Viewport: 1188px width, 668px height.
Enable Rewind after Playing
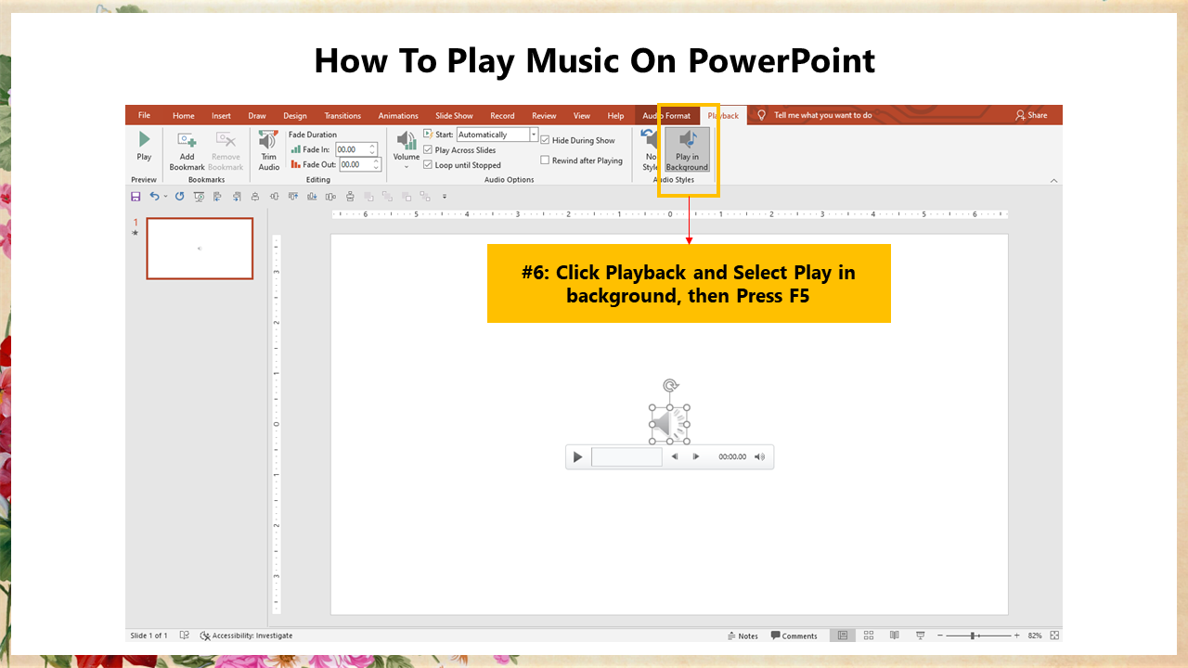click(545, 161)
